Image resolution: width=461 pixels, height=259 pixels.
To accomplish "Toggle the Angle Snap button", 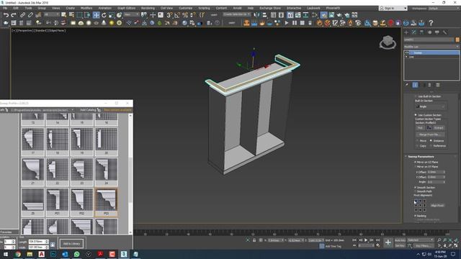I will pyautogui.click(x=177, y=15).
